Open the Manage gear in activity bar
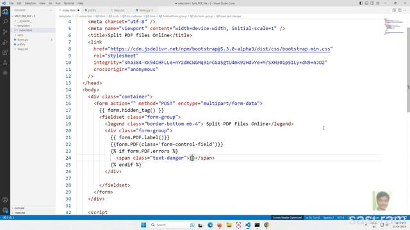This screenshot has width=410, height=230. (x=5, y=210)
